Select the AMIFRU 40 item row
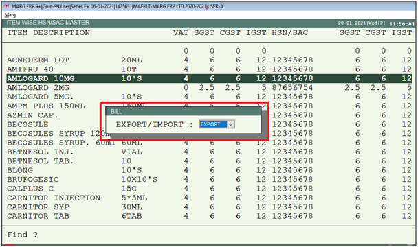This screenshot has width=418, height=247. click(209, 69)
